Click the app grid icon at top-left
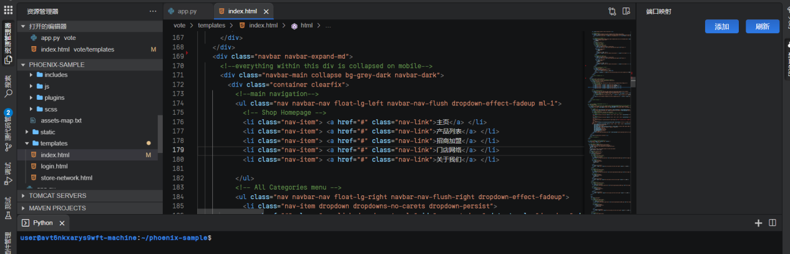 pyautogui.click(x=8, y=11)
